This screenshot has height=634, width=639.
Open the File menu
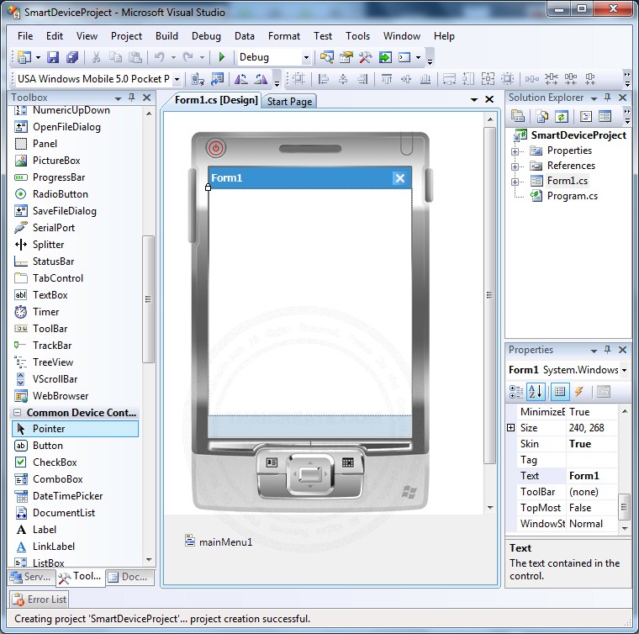click(x=25, y=36)
